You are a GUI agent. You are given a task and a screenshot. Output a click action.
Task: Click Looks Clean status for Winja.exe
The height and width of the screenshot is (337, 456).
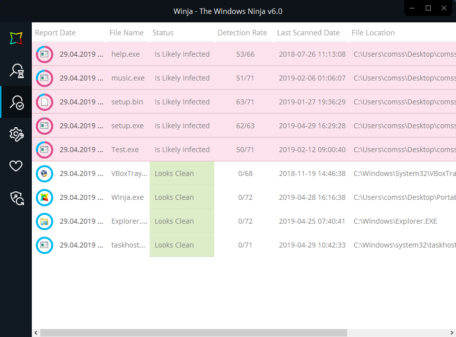(x=174, y=197)
